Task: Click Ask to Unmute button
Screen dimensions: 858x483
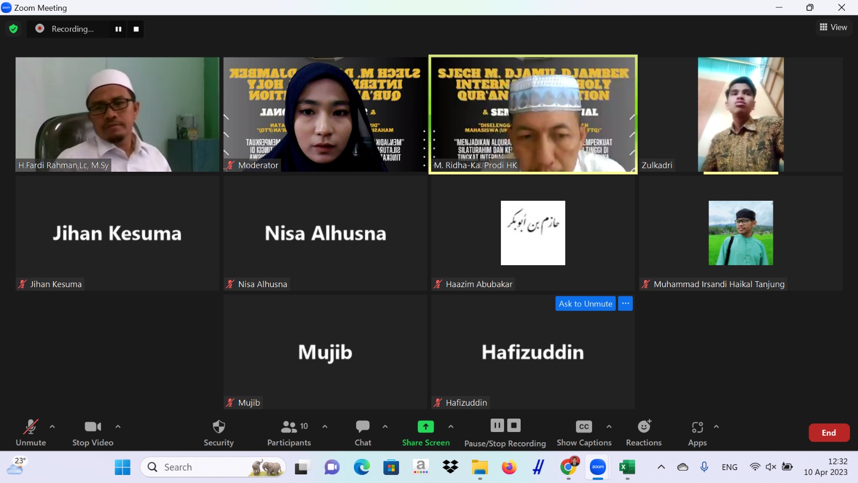Action: pos(585,304)
